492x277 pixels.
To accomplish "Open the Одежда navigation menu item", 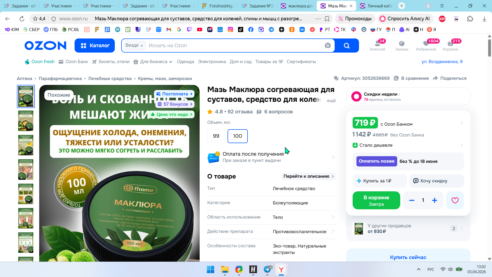I will (185, 62).
